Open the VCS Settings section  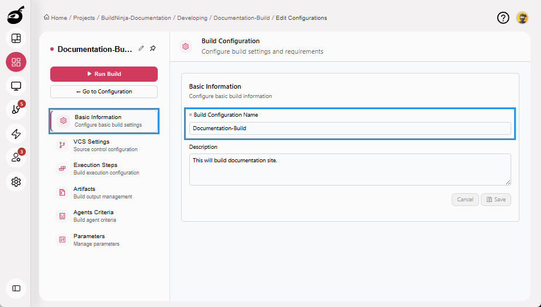pos(104,145)
